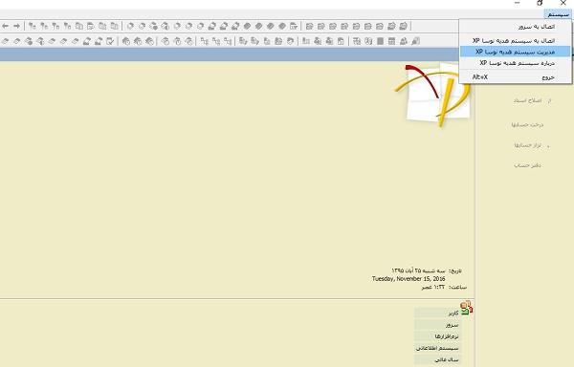Expand تراز حسابها side panel item
This screenshot has height=367, width=574.
[527, 145]
